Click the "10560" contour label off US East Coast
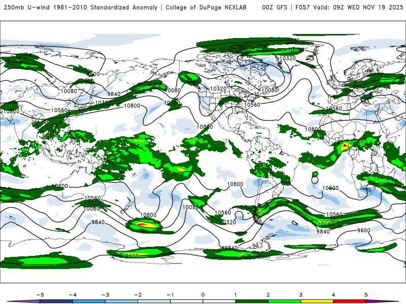This screenshot has height=304, width=406. pyautogui.click(x=252, y=105)
